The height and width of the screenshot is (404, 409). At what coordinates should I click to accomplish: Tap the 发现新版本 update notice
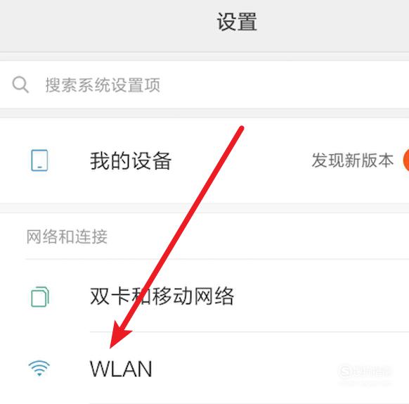coord(352,160)
